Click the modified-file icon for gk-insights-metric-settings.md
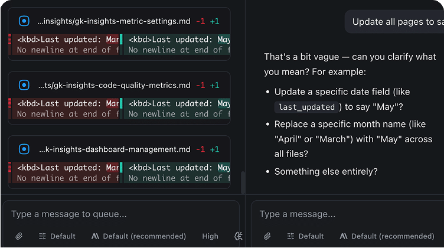The height and width of the screenshot is (248, 444). [x=24, y=21]
